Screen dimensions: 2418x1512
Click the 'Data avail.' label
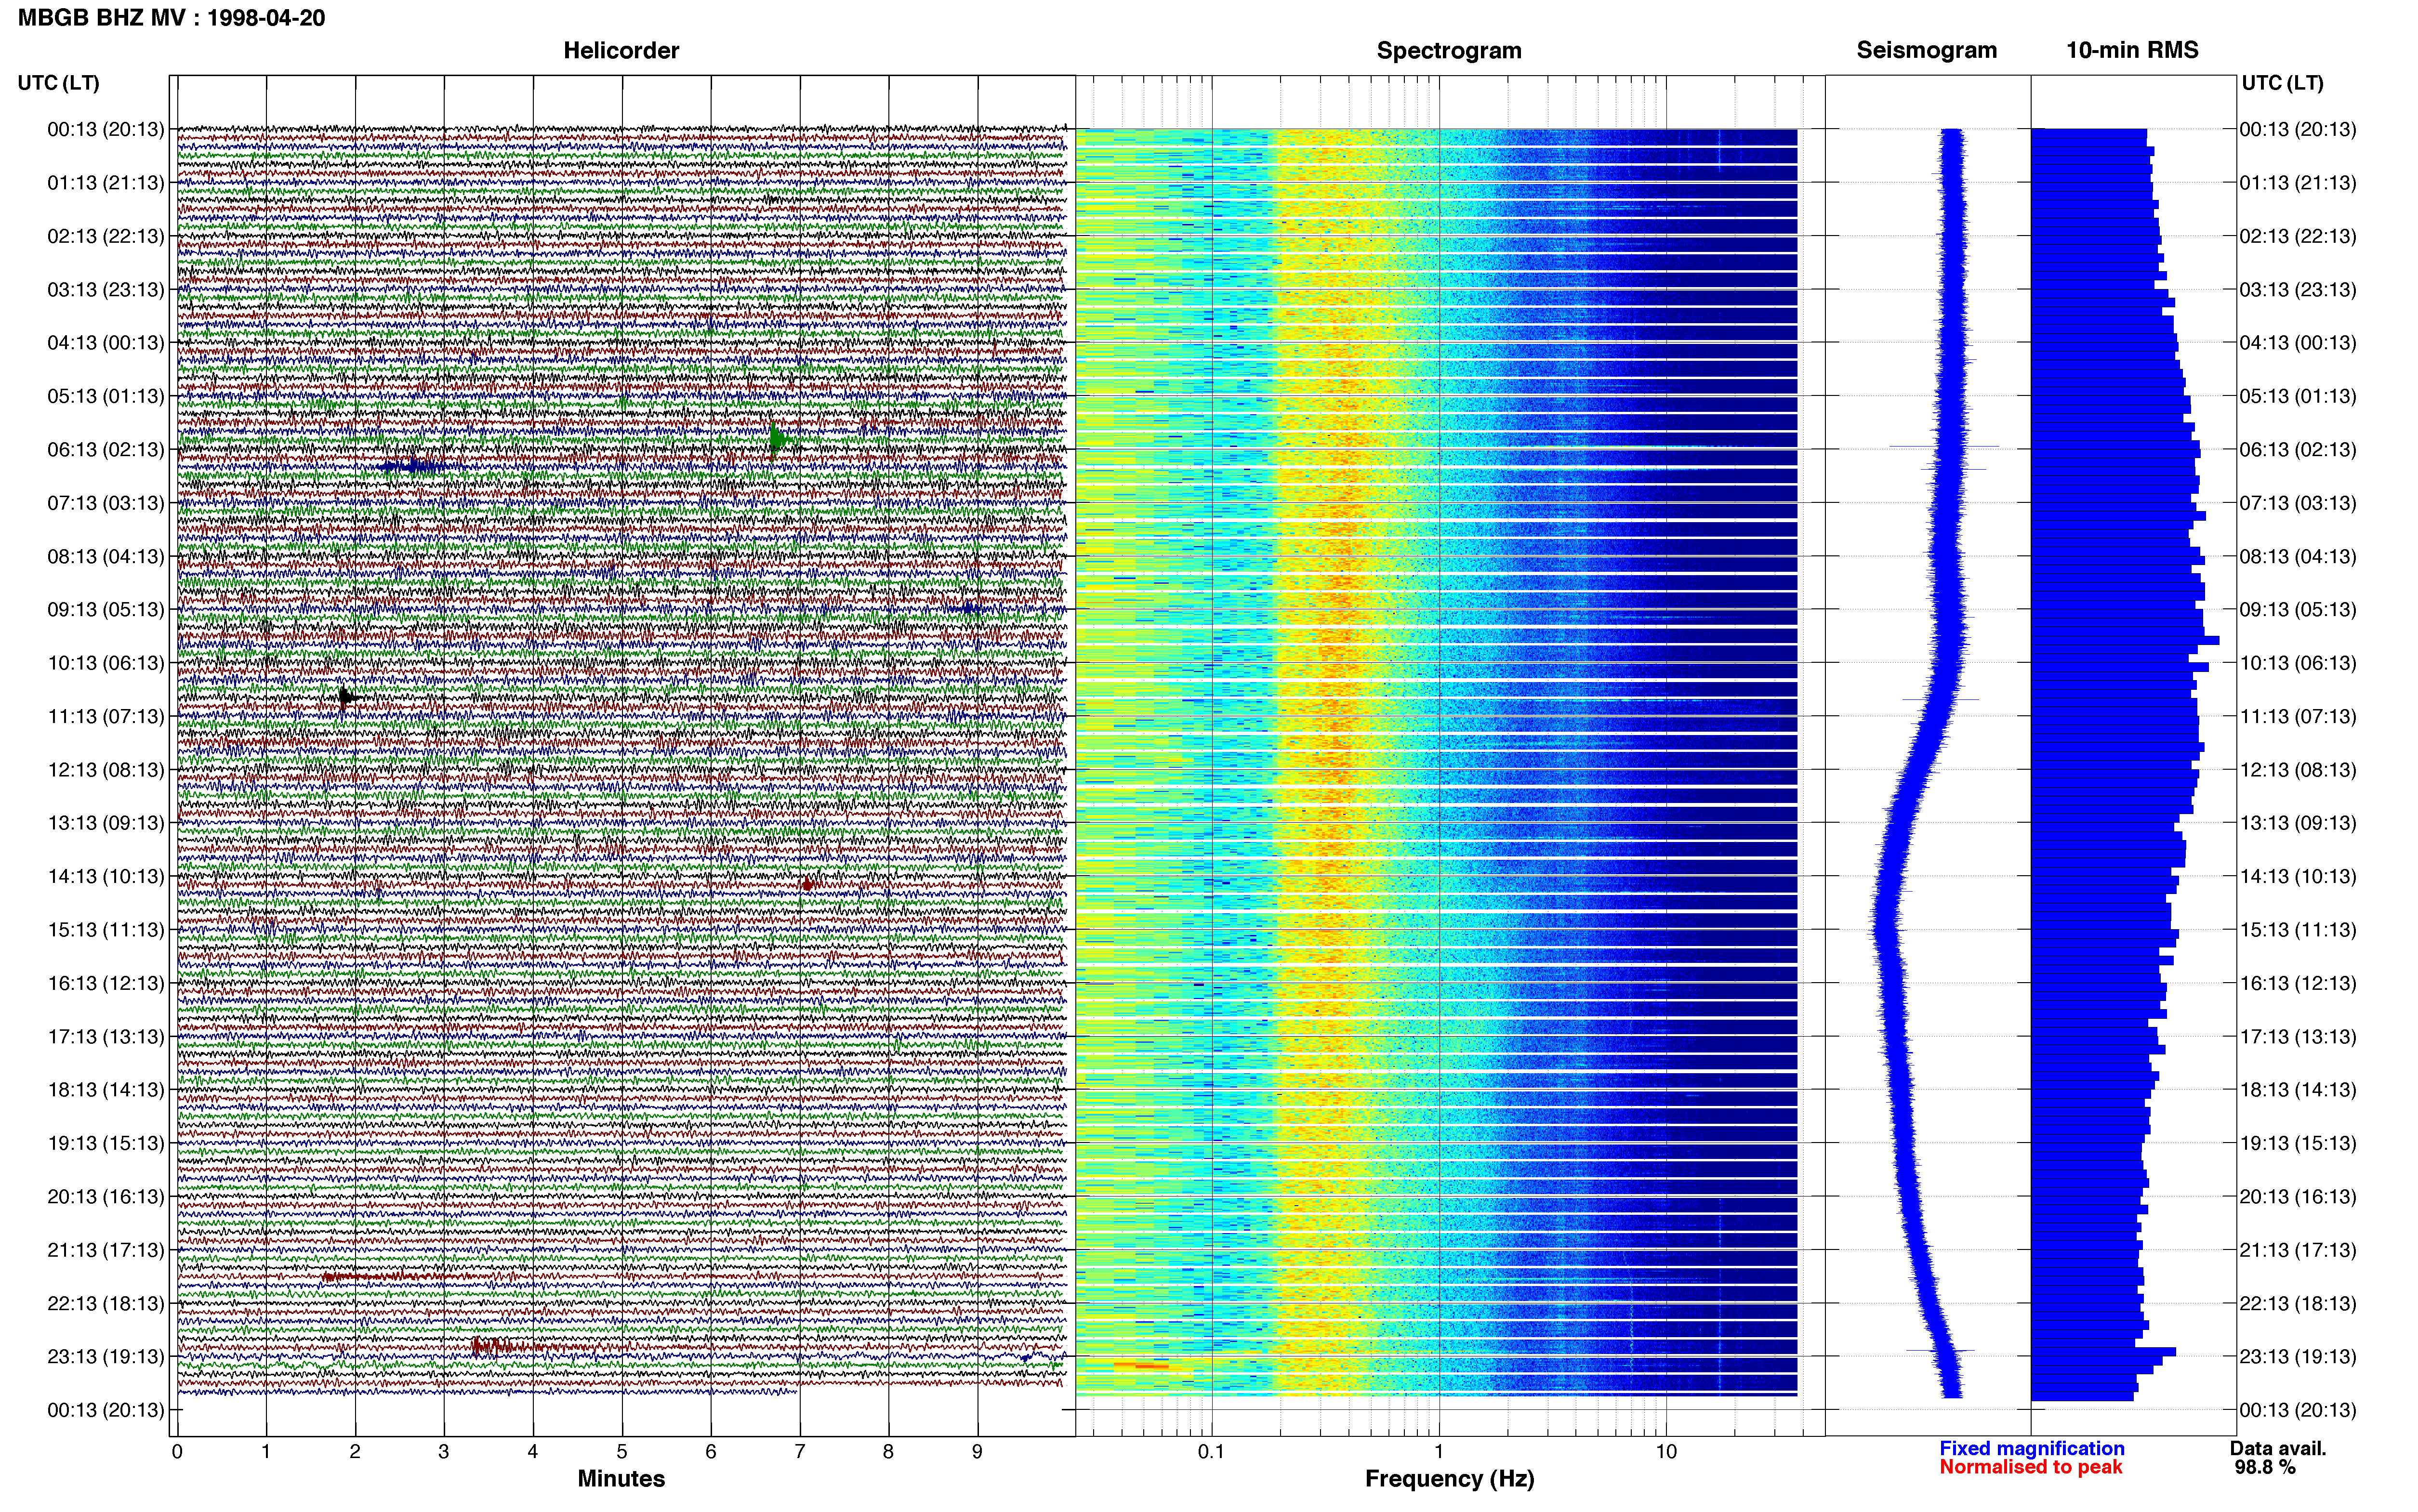click(x=2278, y=1449)
